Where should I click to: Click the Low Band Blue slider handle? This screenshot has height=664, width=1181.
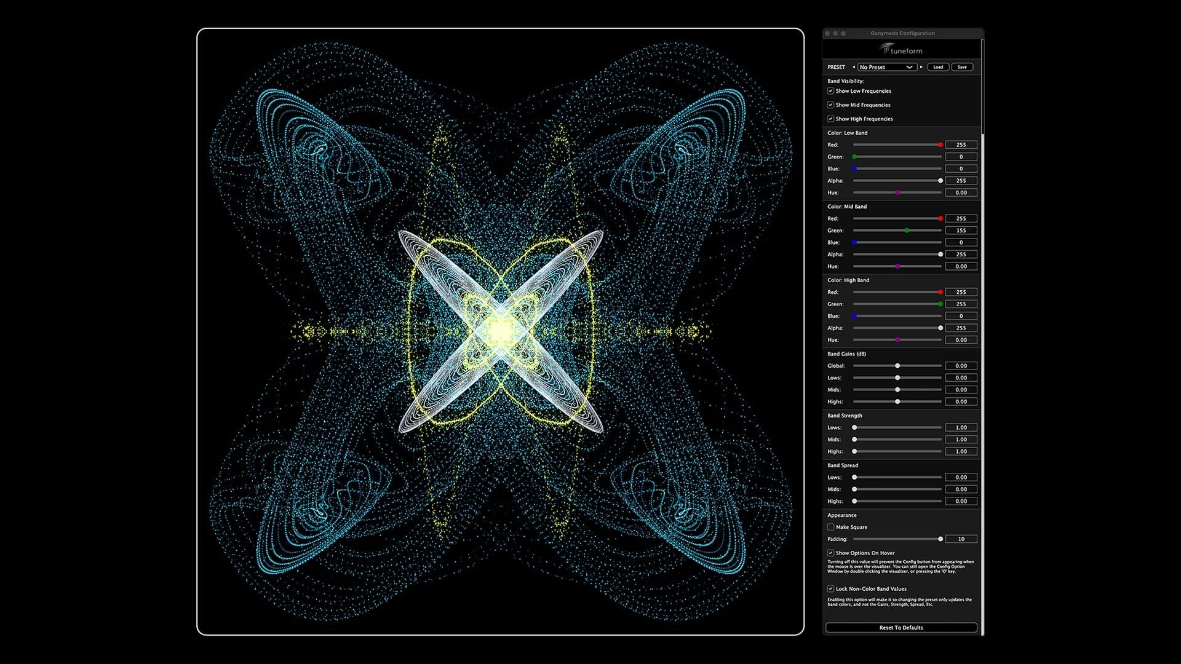point(854,168)
